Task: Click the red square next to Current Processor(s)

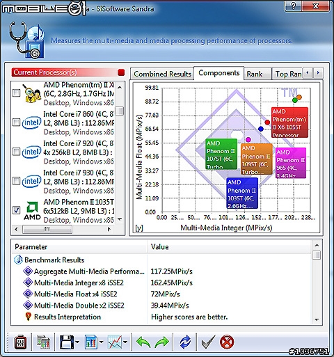Action: 121,72
